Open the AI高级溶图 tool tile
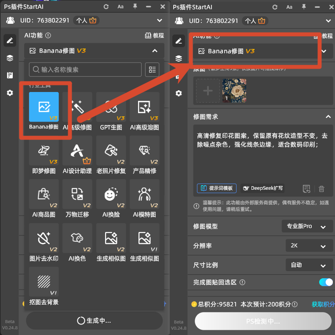This screenshot has width=335, height=335. click(145, 107)
